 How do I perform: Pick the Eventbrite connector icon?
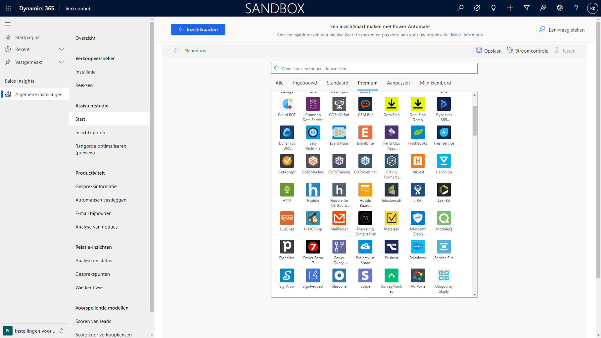tap(365, 132)
